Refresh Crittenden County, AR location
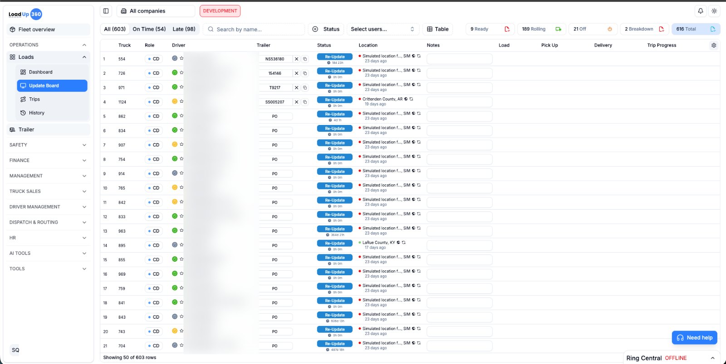This screenshot has height=364, width=726. click(x=411, y=99)
